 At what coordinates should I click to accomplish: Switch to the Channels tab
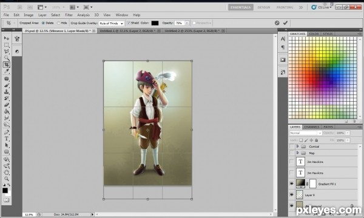point(312,127)
